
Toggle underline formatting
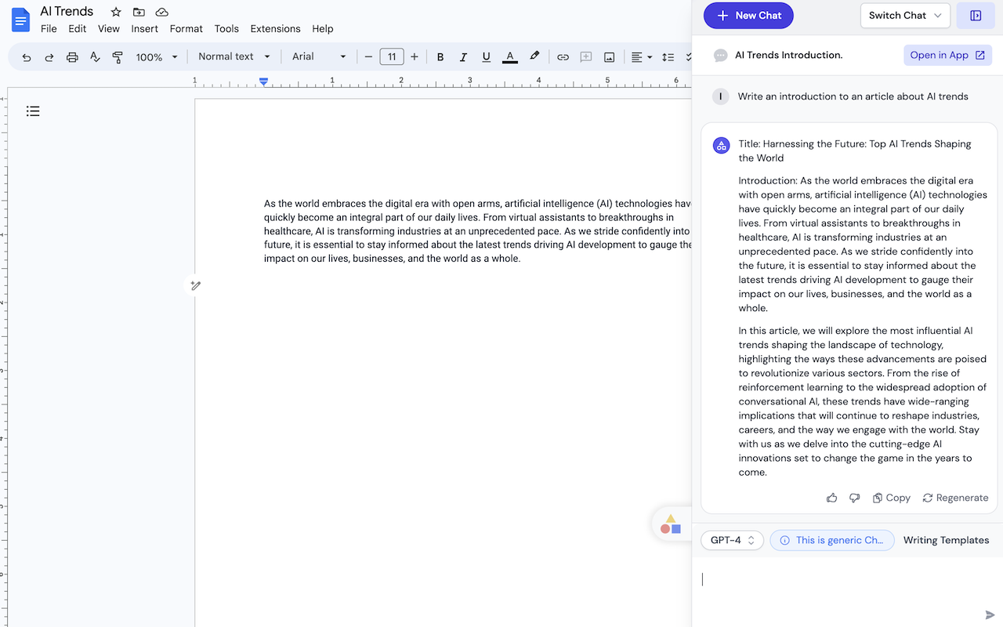click(486, 57)
